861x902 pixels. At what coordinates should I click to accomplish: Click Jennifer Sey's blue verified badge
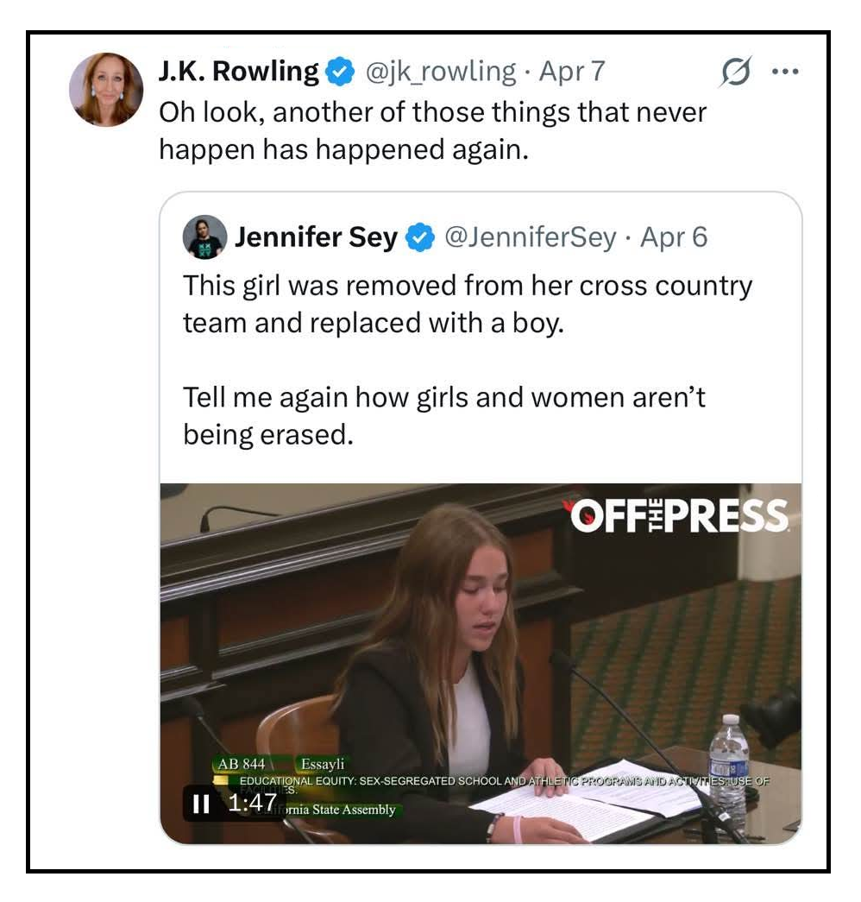coord(419,238)
